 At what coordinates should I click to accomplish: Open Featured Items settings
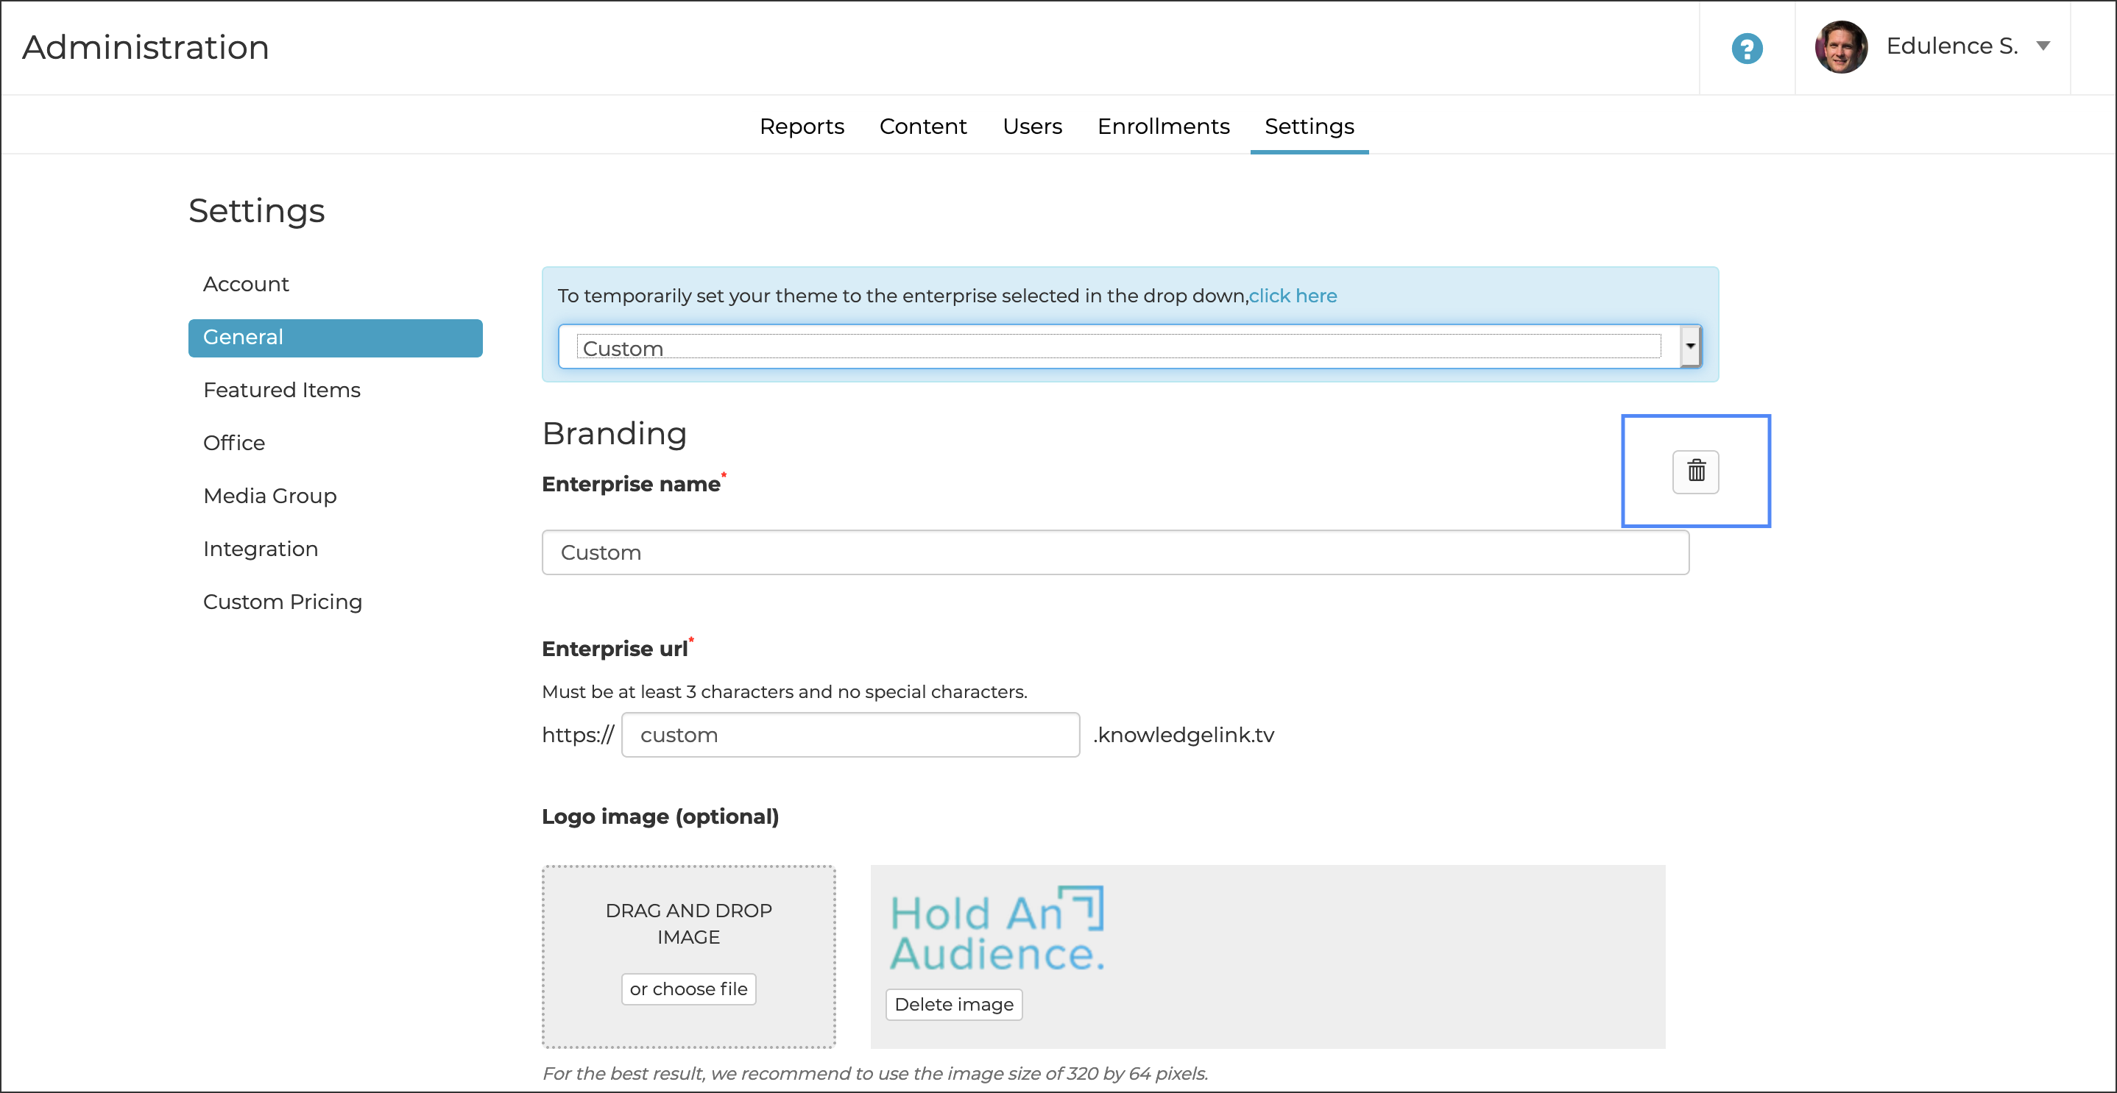click(x=282, y=390)
